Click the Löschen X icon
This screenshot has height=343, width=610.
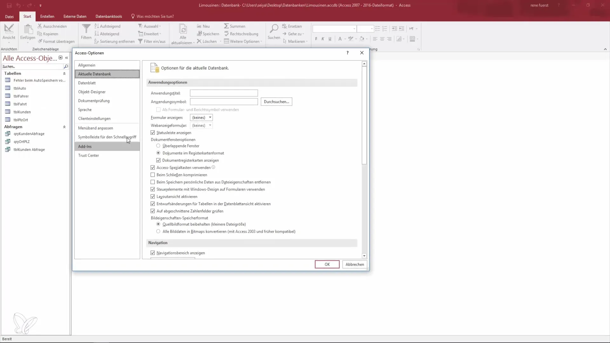199,41
